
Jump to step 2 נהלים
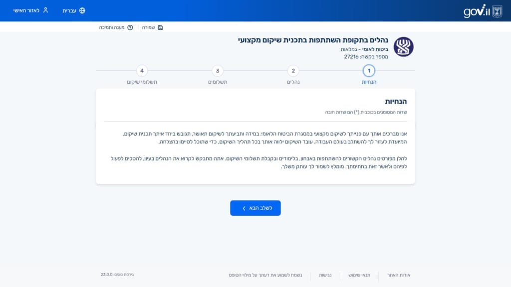pyautogui.click(x=293, y=71)
